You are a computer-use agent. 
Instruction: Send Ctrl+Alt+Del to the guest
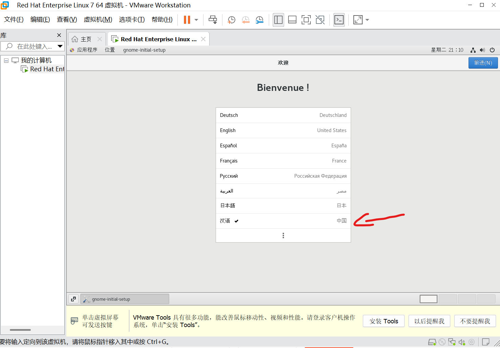pyautogui.click(x=213, y=20)
